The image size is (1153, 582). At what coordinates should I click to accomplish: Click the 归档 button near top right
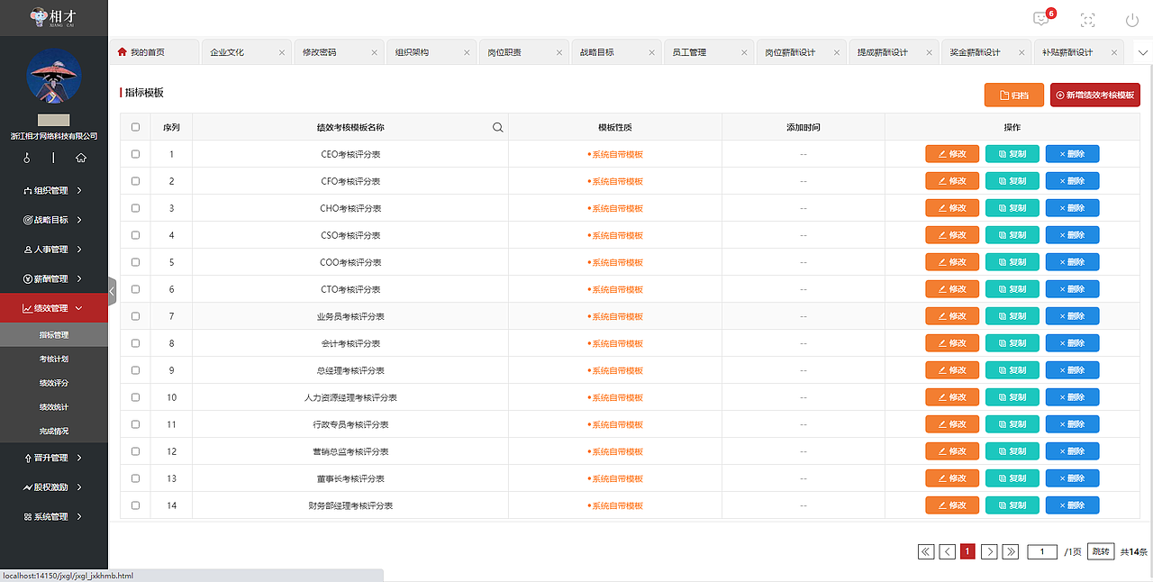[1013, 94]
